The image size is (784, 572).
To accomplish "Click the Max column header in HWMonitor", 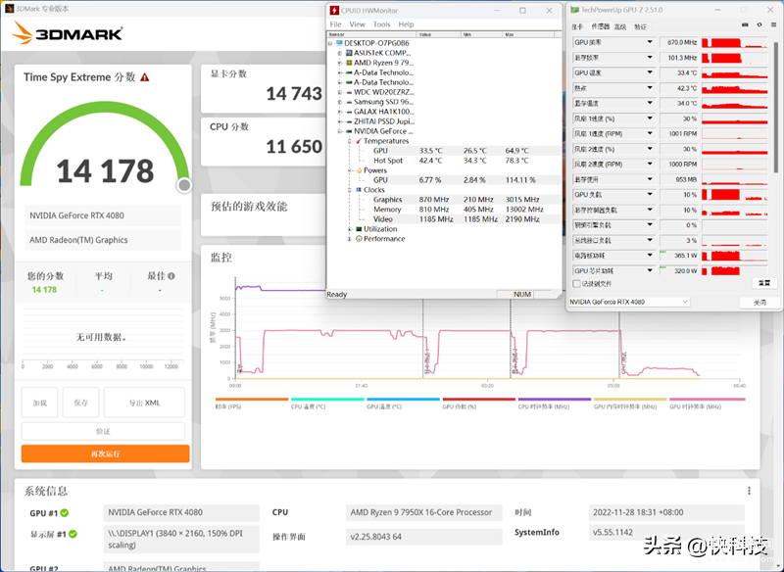I will (x=529, y=34).
